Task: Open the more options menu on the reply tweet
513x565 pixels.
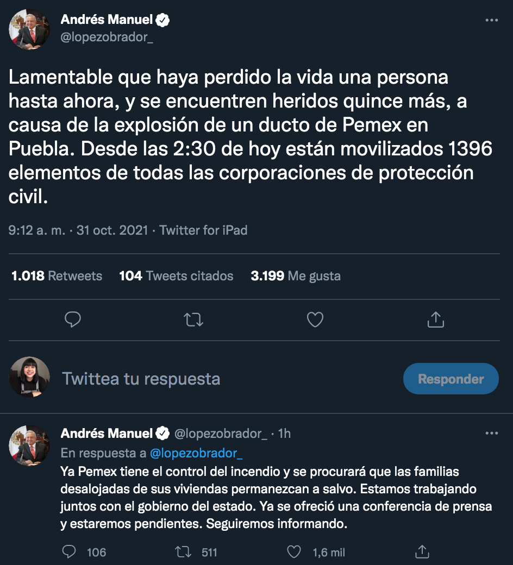Action: (x=492, y=433)
